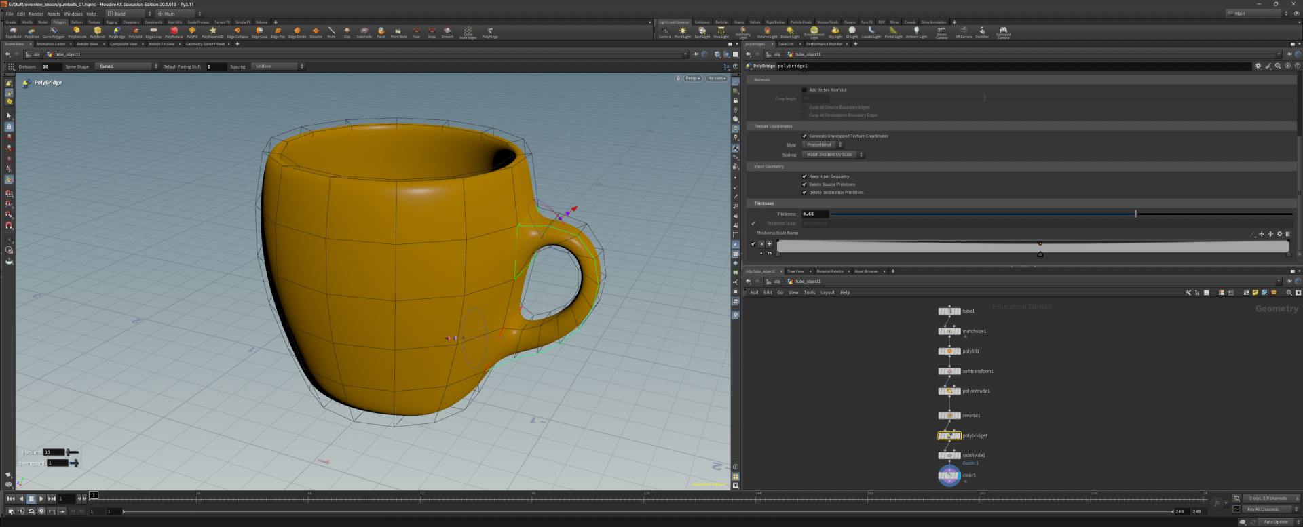1303x527 pixels.
Task: Click the polybridge1 node in the network
Action: (x=949, y=435)
